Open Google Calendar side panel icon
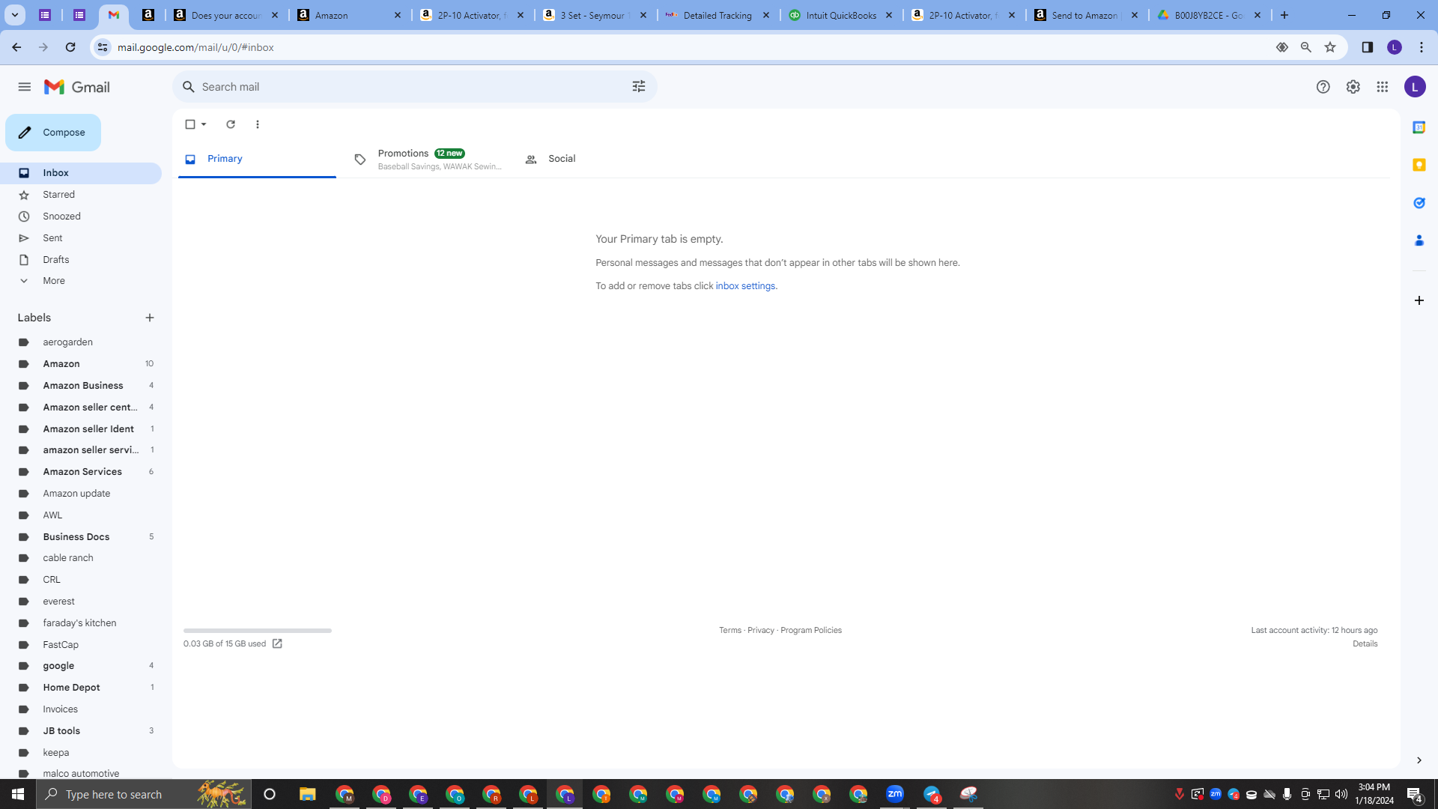1438x809 pixels. coord(1419,127)
